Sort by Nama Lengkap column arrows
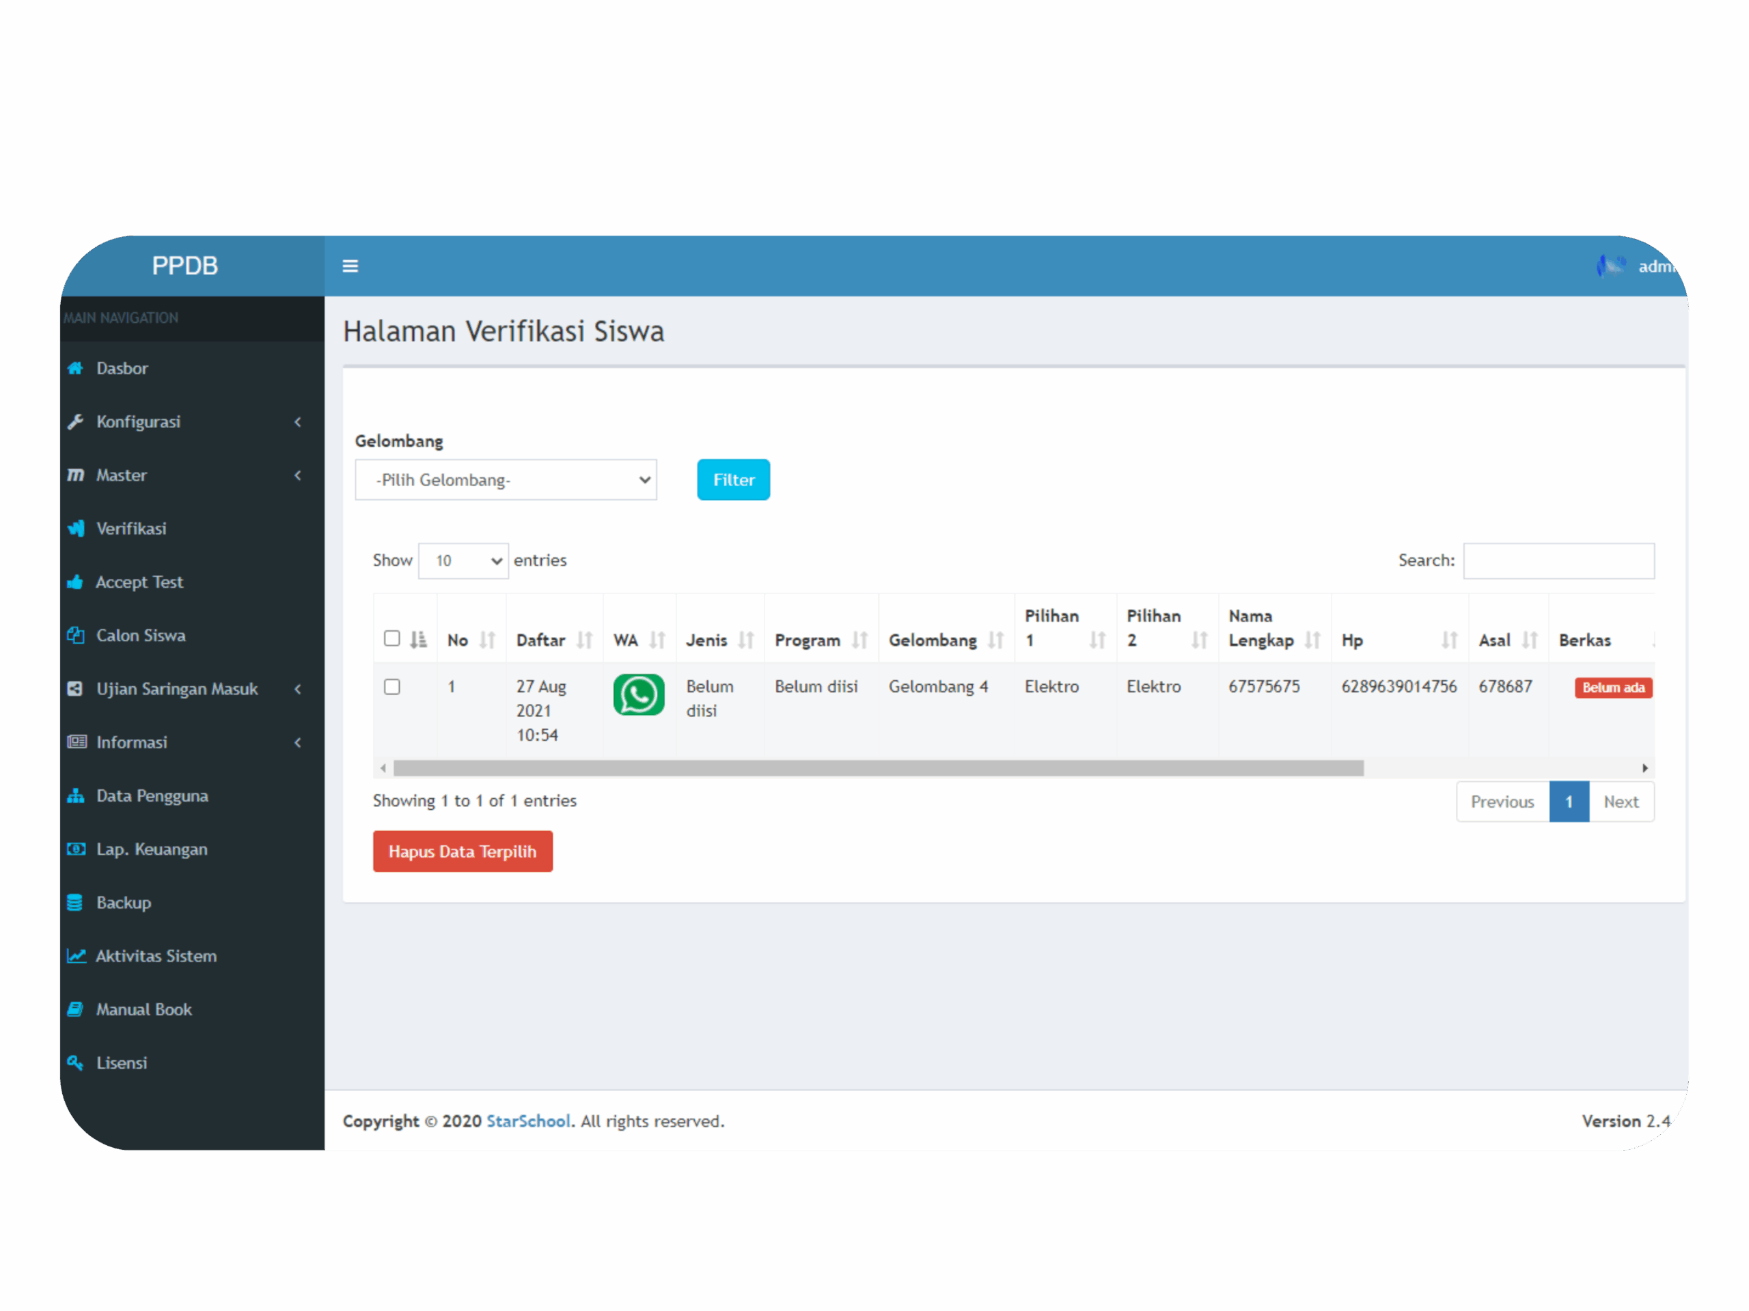 (1313, 641)
